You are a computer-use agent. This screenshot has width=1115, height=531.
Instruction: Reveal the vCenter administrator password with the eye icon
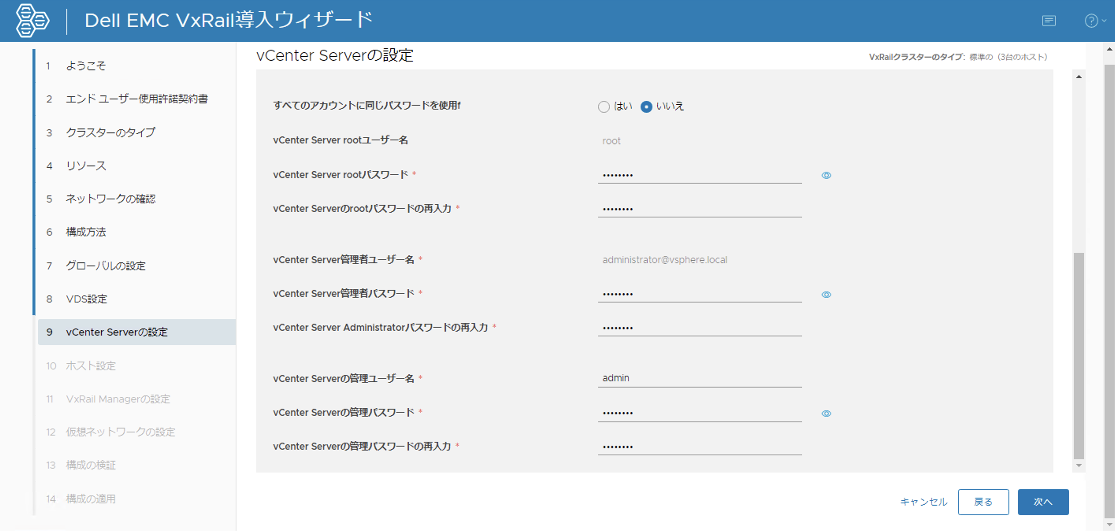pos(826,295)
